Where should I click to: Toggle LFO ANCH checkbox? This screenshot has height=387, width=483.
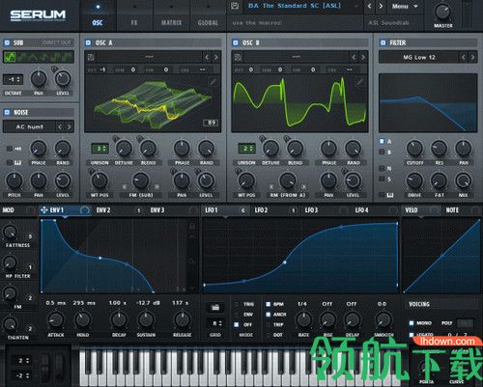(x=268, y=315)
